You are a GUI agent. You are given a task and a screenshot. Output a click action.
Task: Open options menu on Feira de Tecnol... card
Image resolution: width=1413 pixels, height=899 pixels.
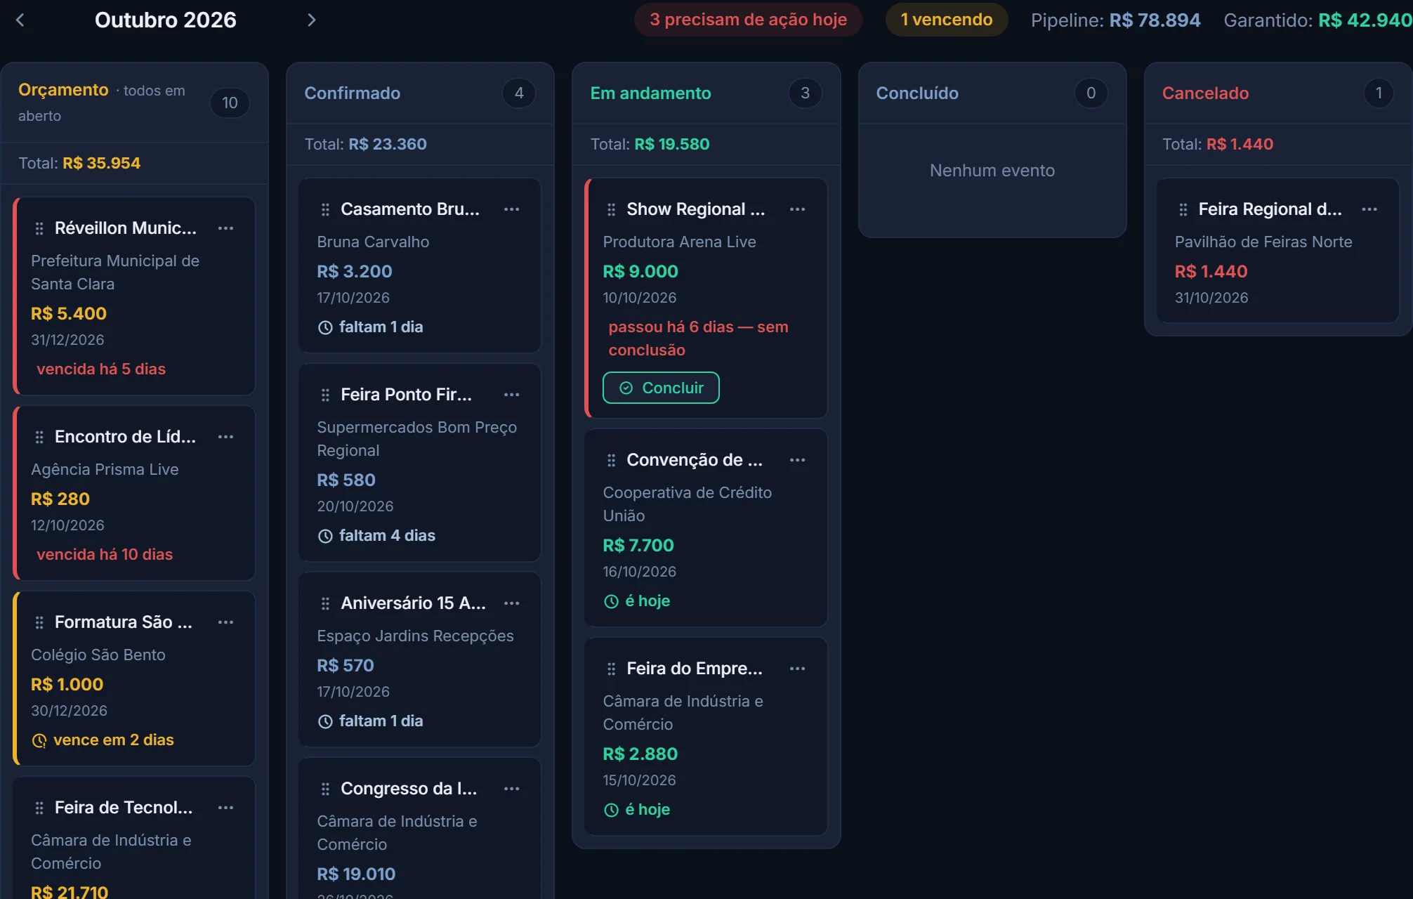[x=225, y=808]
